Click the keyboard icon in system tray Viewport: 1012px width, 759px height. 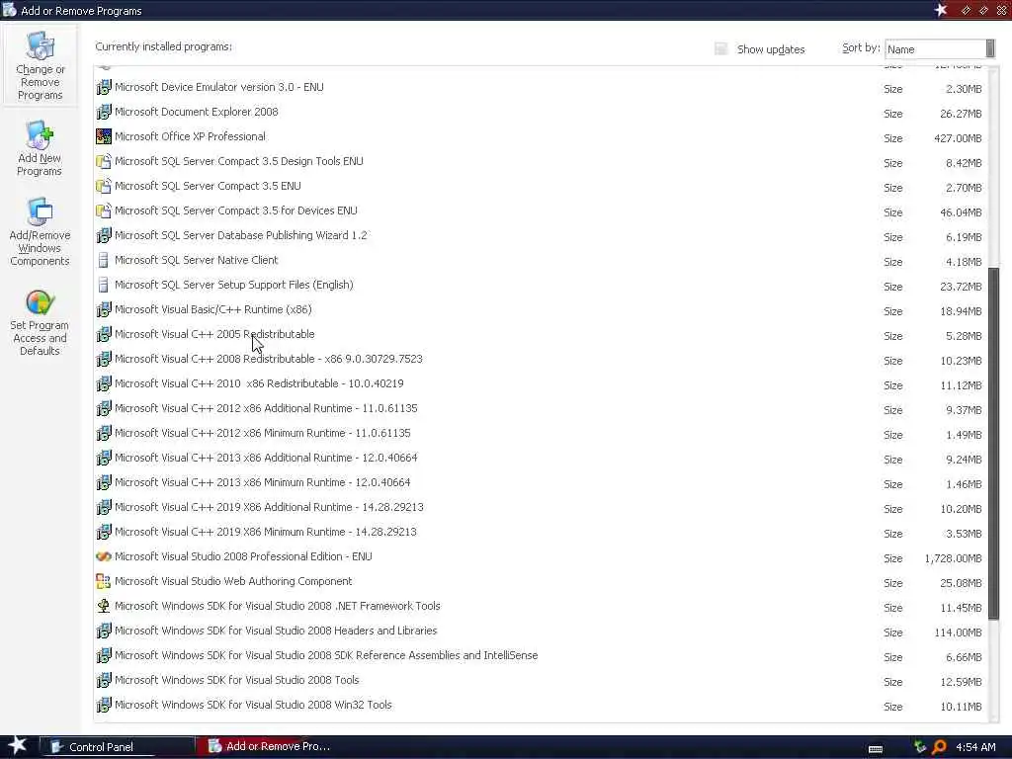click(x=876, y=749)
